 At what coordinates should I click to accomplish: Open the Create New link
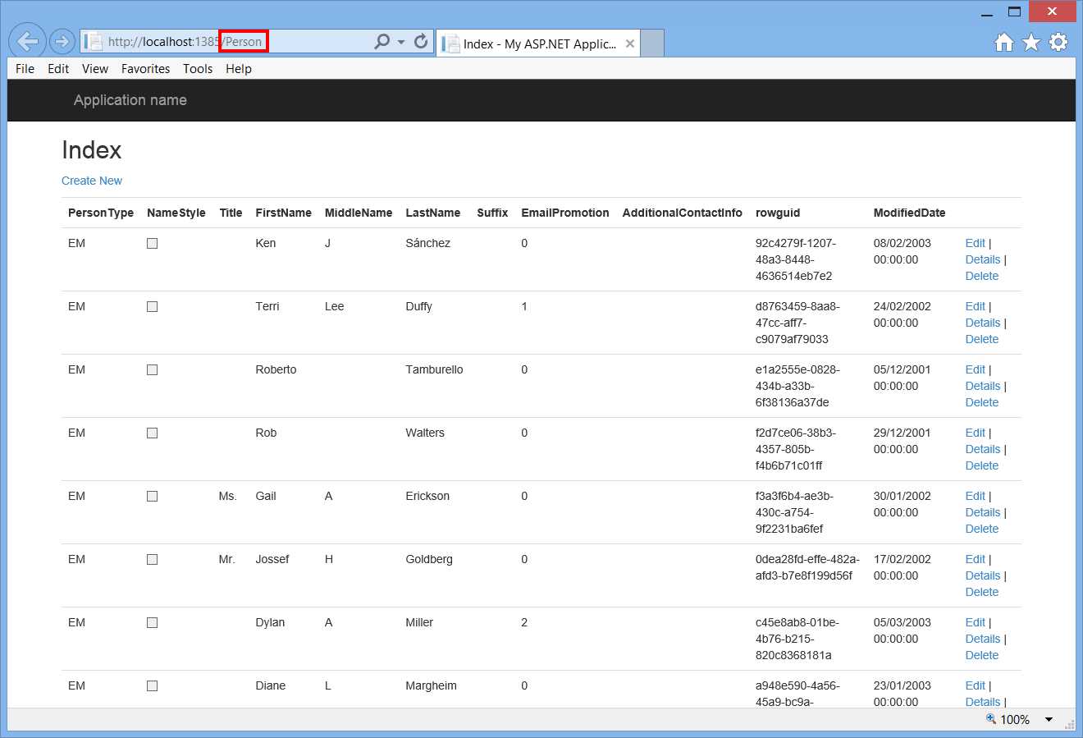[x=91, y=181]
